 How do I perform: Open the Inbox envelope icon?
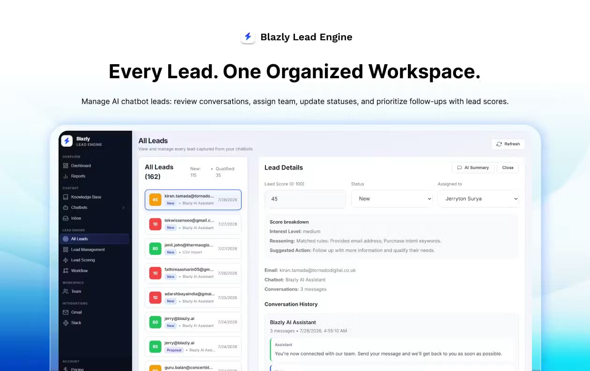pos(66,218)
